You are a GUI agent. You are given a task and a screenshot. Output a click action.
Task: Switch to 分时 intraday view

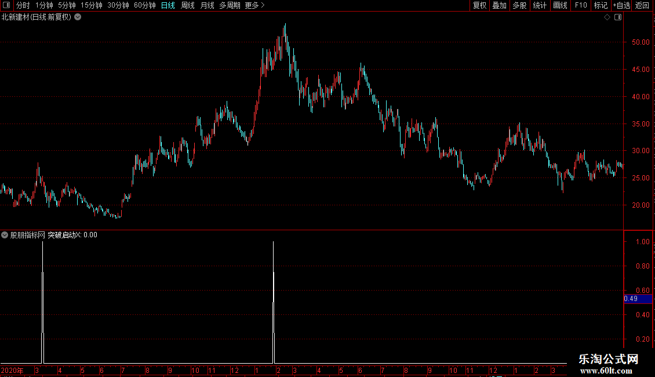pyautogui.click(x=23, y=5)
